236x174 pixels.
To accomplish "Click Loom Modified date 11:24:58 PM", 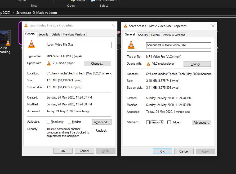I will coord(69,104).
